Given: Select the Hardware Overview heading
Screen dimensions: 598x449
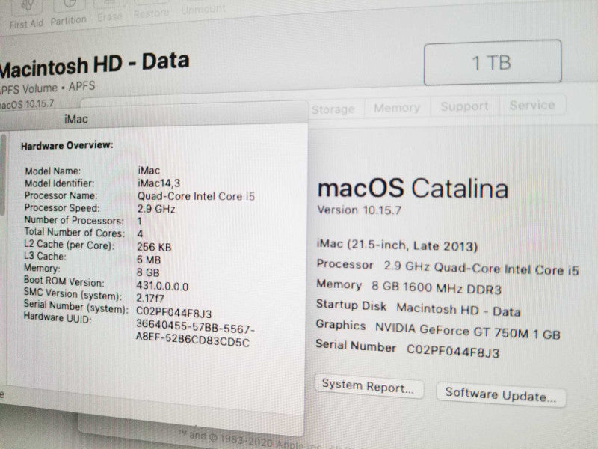Looking at the screenshot, I should coord(67,145).
